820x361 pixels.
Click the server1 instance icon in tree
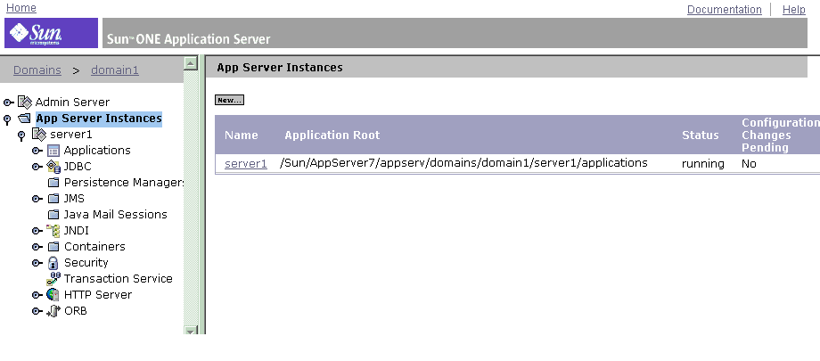tap(39, 135)
